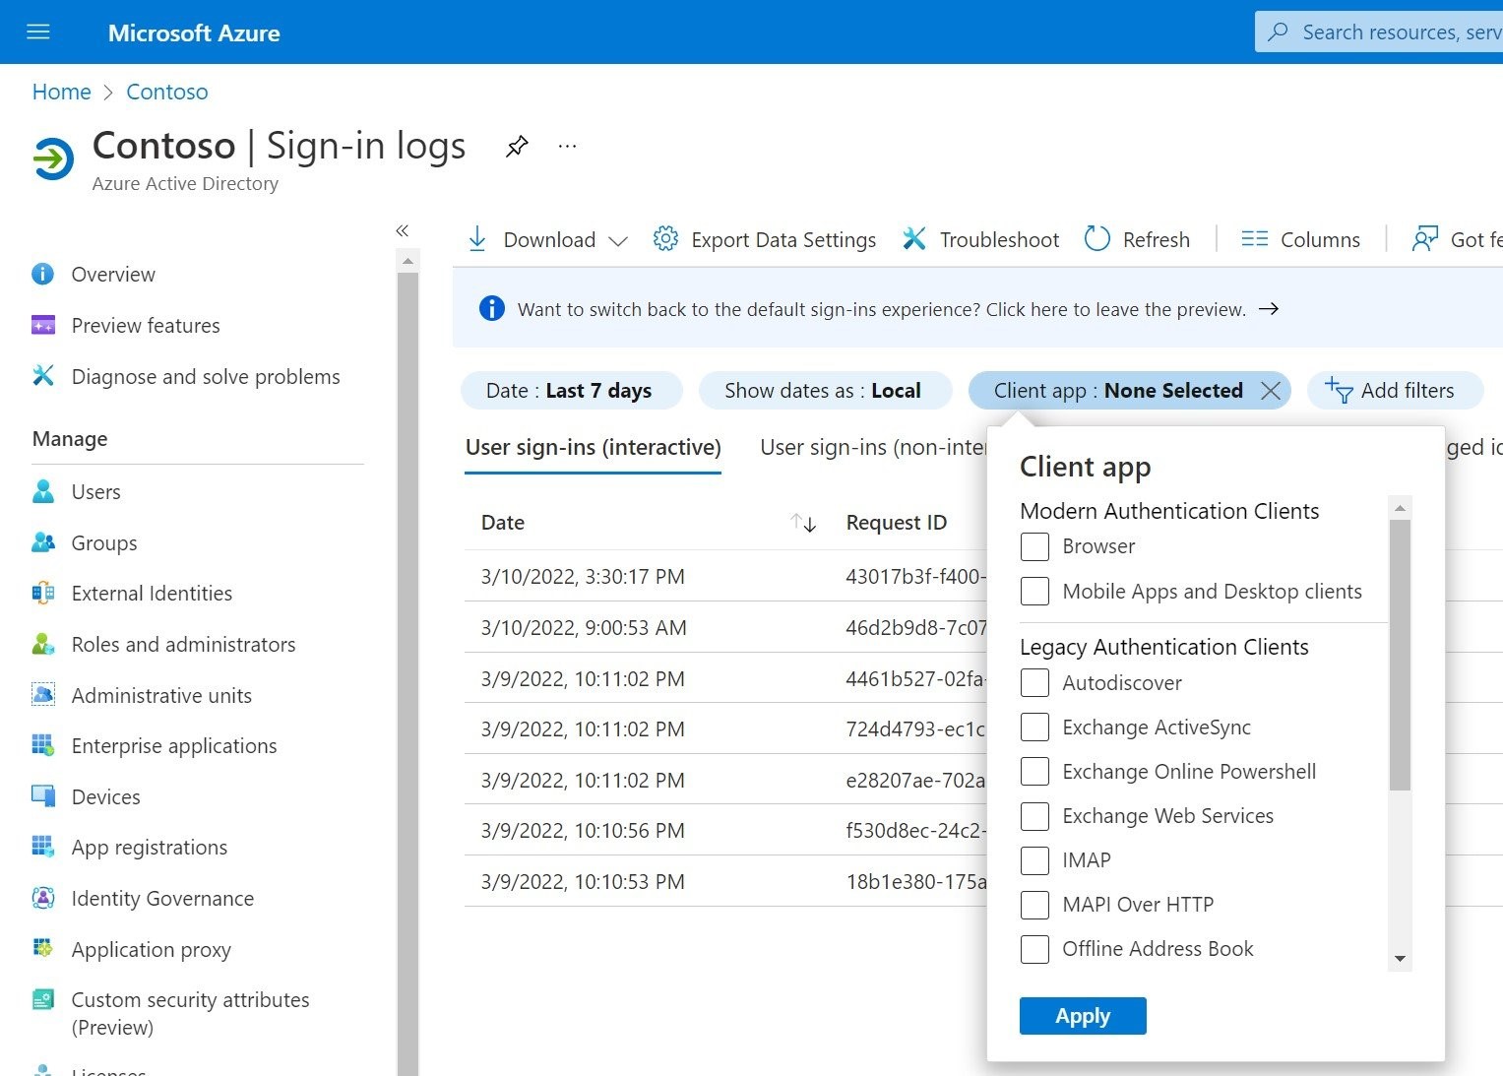This screenshot has width=1503, height=1076.
Task: Click the search resources field
Action: [1398, 31]
